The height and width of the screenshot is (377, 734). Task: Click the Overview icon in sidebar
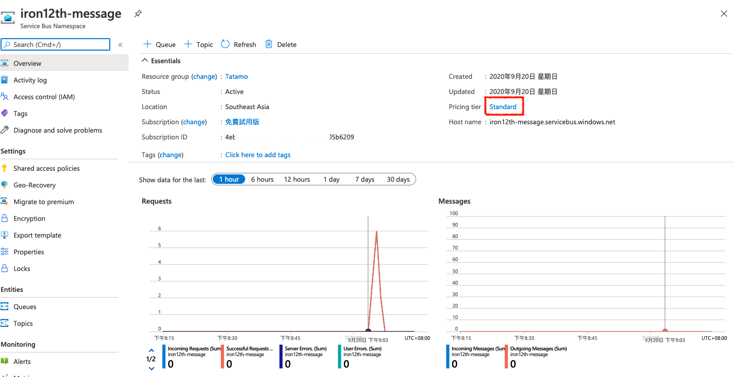[5, 63]
